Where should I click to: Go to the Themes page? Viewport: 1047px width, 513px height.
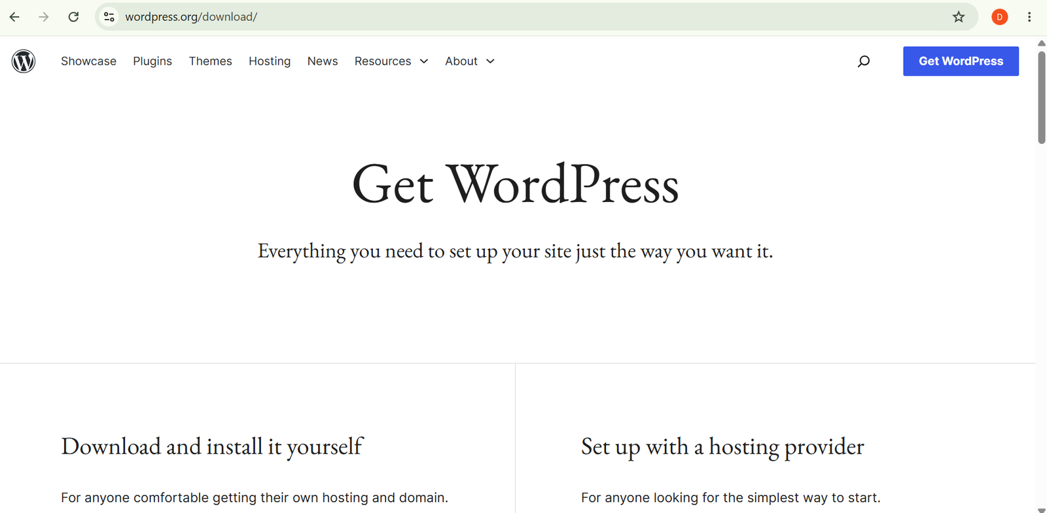pyautogui.click(x=210, y=61)
